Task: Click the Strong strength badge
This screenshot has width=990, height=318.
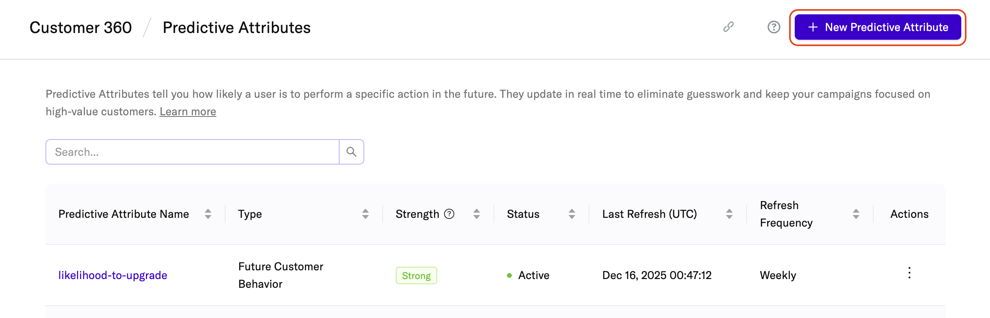Action: pos(416,275)
